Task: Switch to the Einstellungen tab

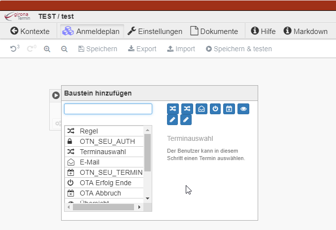Action: [x=155, y=31]
